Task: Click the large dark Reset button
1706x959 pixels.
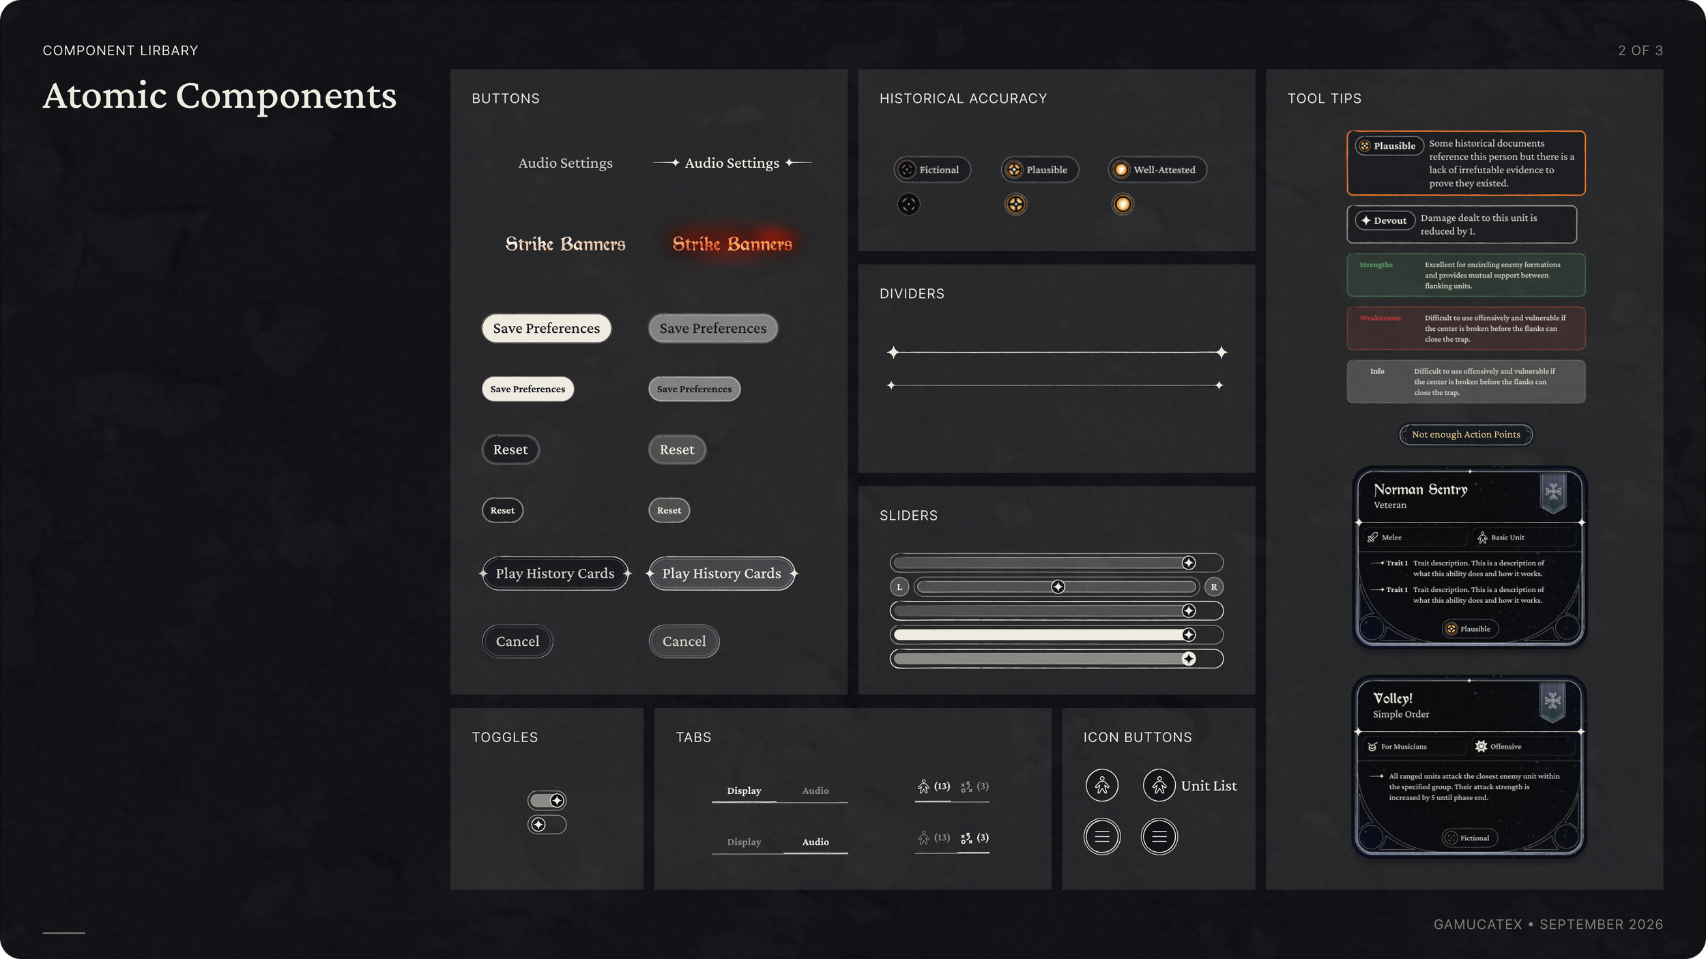Action: pyautogui.click(x=510, y=450)
